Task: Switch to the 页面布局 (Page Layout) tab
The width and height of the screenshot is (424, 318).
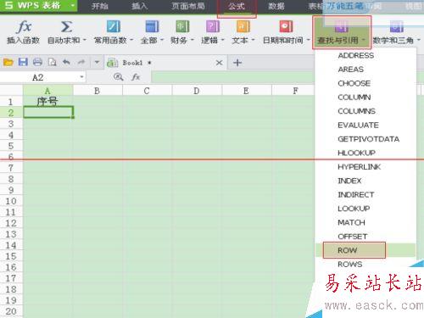Action: click(188, 6)
